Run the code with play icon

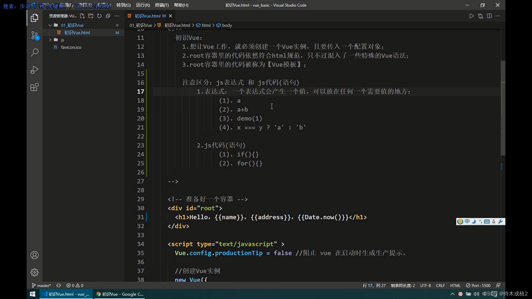(x=471, y=16)
